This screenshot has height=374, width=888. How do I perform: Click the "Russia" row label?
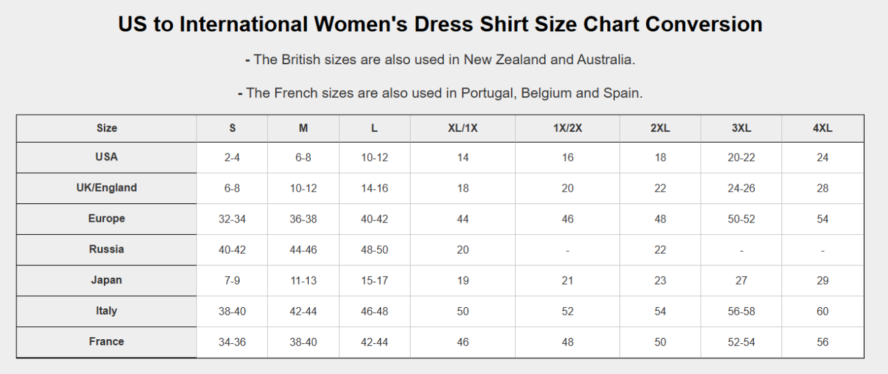[x=107, y=249]
